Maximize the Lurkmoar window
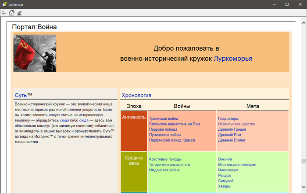307x194 pixels. [x=287, y=4]
